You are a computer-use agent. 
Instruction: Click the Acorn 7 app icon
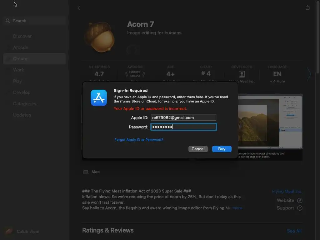tap(99, 37)
